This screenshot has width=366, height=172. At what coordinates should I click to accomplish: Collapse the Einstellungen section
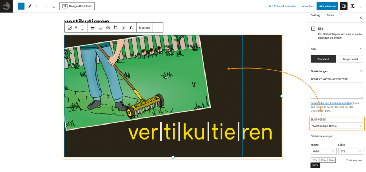[x=360, y=71]
